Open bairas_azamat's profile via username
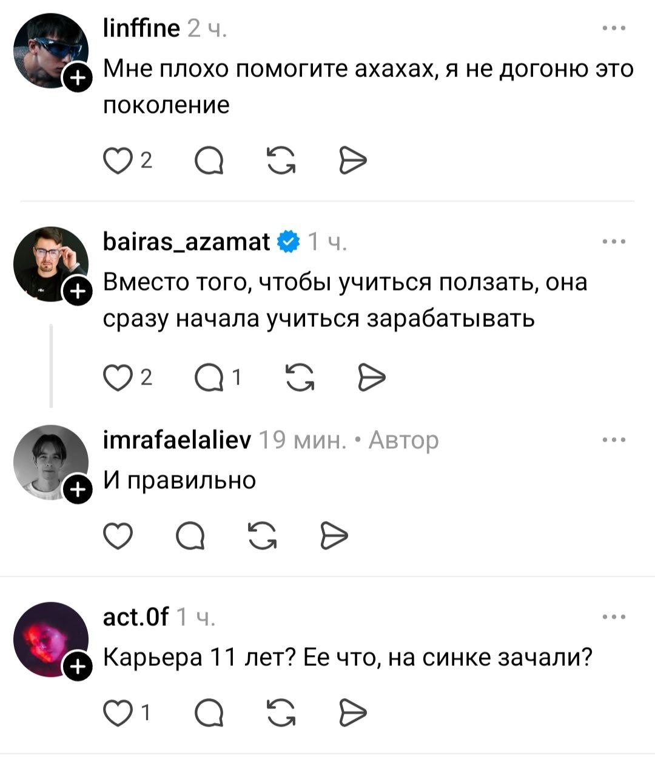This screenshot has width=655, height=757. [x=187, y=242]
